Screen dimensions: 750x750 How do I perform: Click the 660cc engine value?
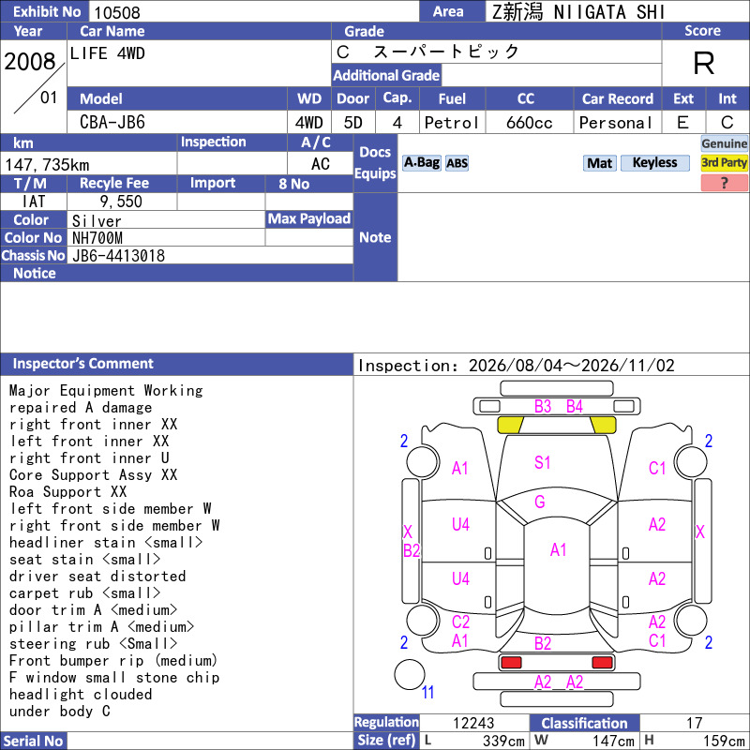click(x=530, y=123)
